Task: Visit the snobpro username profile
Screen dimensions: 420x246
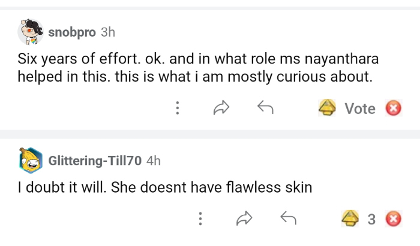Action: point(71,32)
